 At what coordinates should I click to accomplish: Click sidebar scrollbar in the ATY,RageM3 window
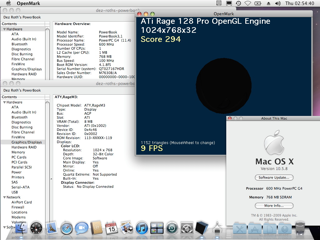47,156
